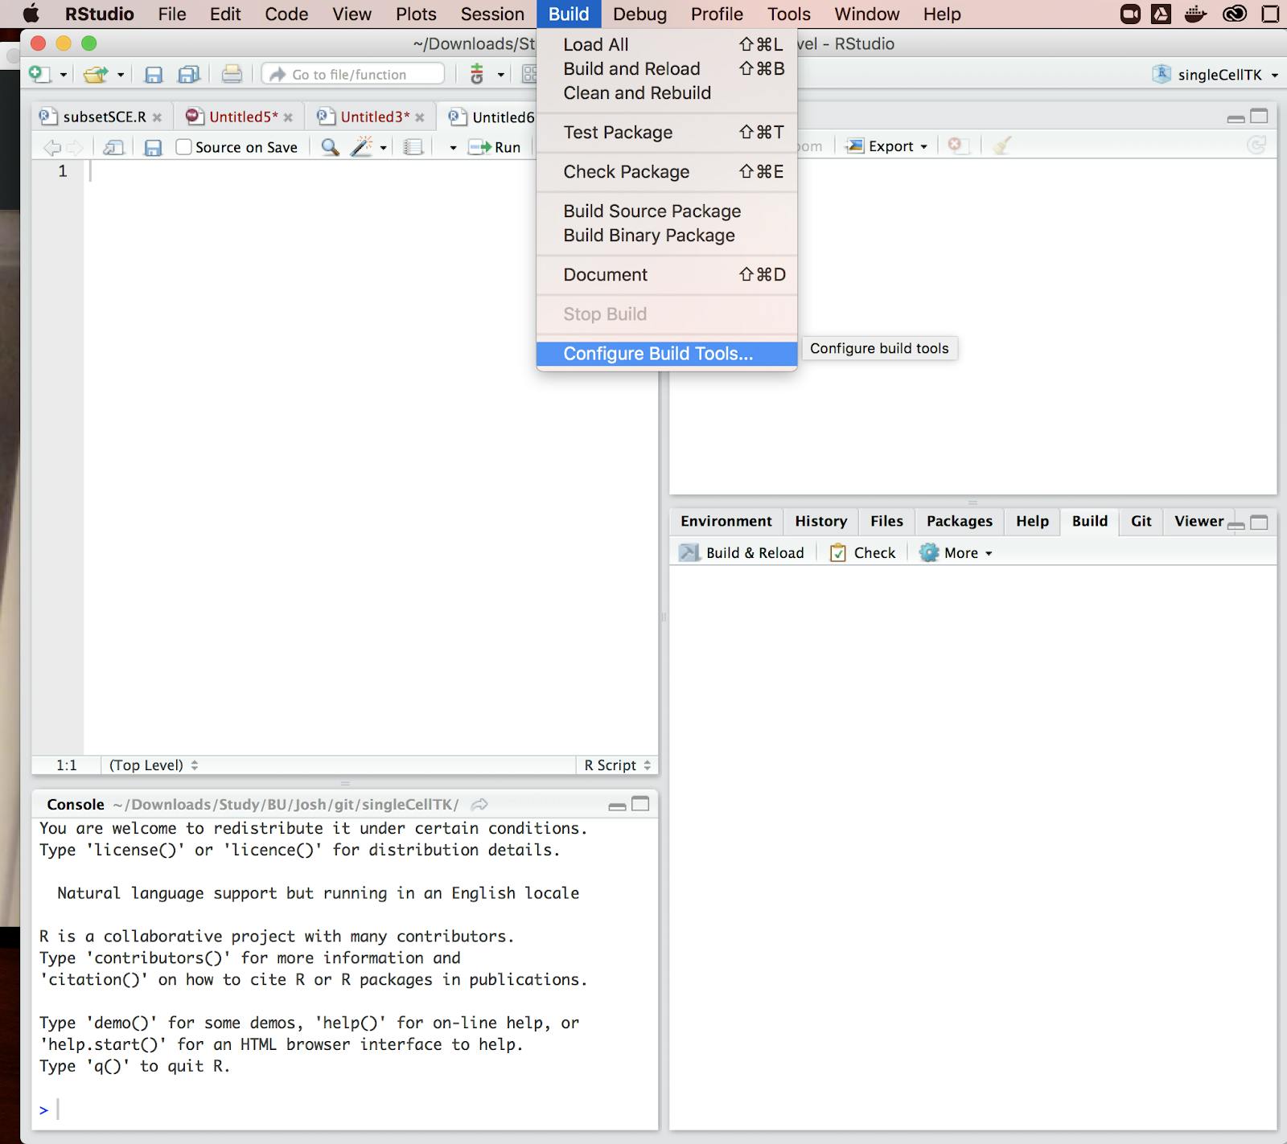Image resolution: width=1287 pixels, height=1144 pixels.
Task: Open the New File type dropdown arrow
Action: [63, 75]
